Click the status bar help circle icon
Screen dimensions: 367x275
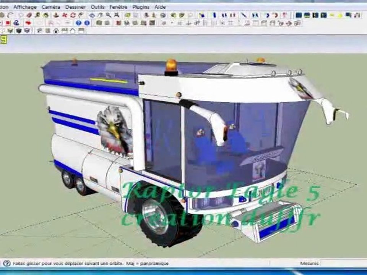(x=7, y=264)
